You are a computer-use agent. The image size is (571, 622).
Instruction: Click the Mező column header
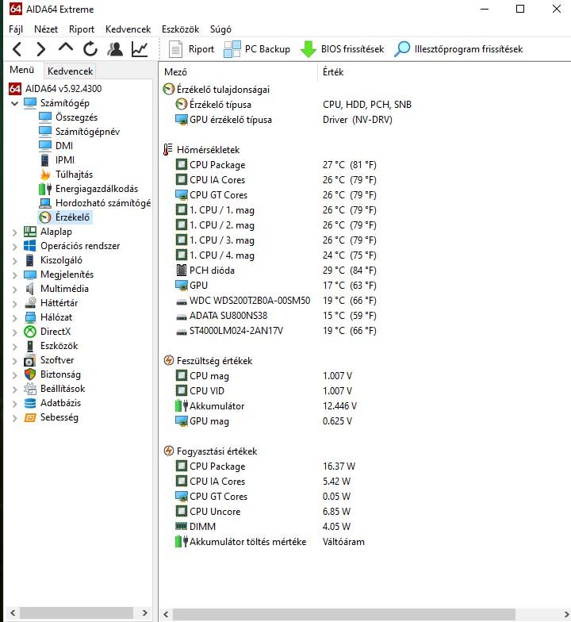coord(239,72)
